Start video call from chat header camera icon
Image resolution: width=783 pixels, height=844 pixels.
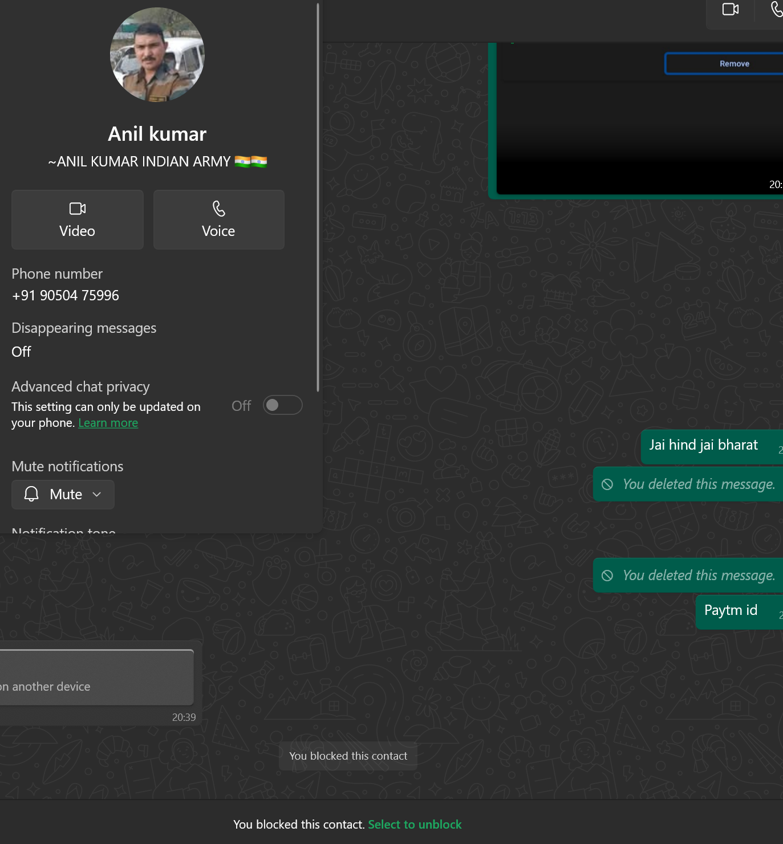730,10
